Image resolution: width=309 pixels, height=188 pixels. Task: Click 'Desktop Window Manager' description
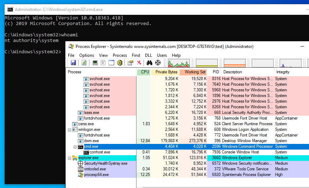click(244, 141)
